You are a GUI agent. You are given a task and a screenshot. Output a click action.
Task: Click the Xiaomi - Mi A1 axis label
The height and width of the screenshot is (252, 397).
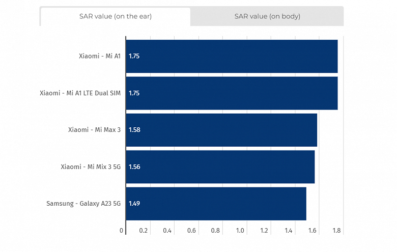click(100, 56)
